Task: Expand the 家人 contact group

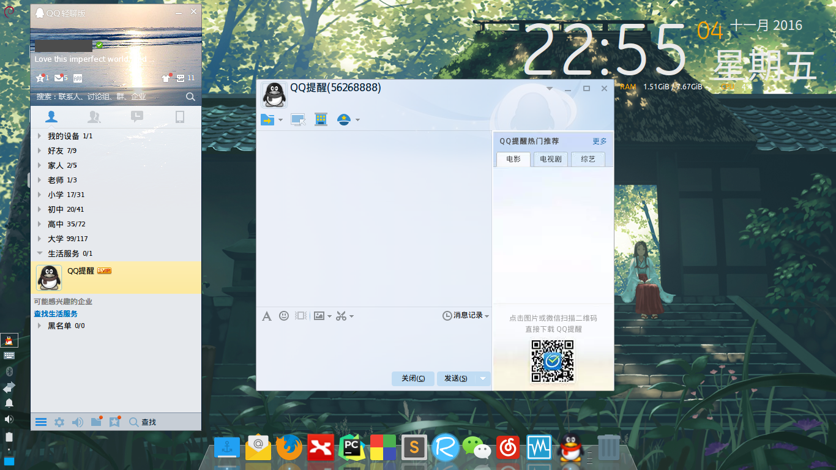Action: [x=40, y=165]
